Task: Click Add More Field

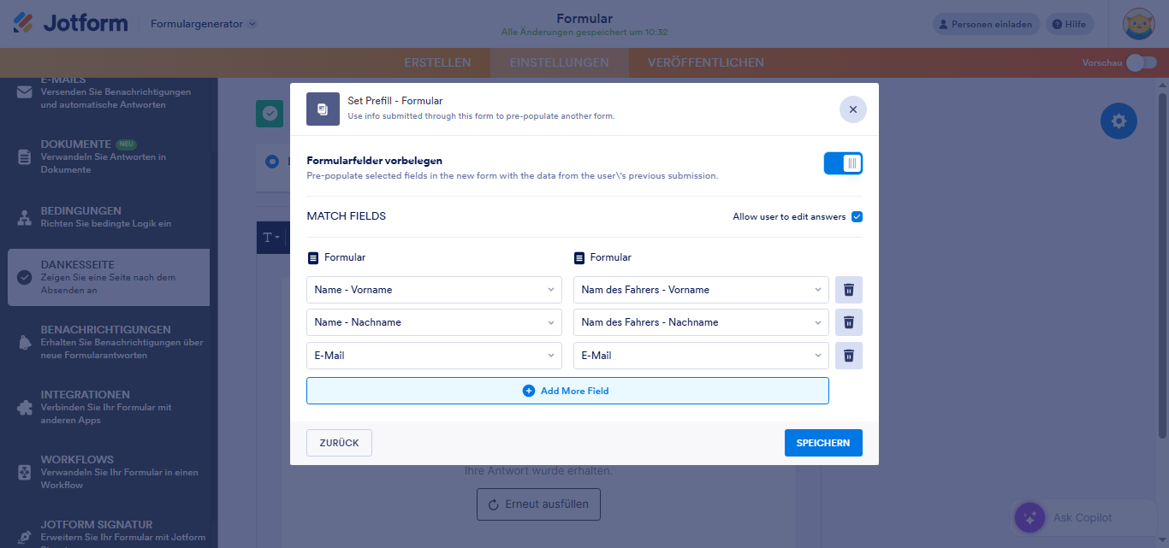Action: pos(567,391)
